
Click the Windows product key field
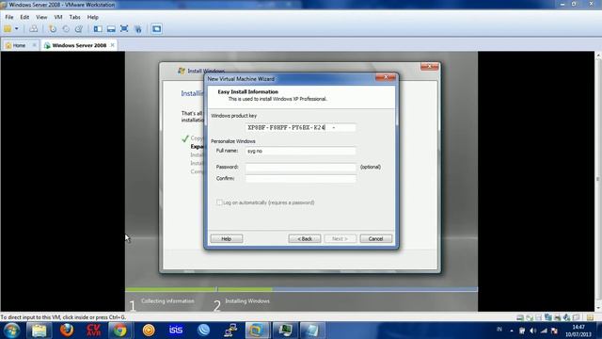301,127
